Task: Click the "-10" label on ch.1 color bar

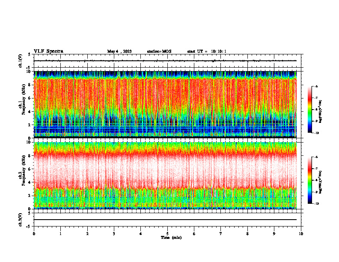Action: pyautogui.click(x=316, y=133)
